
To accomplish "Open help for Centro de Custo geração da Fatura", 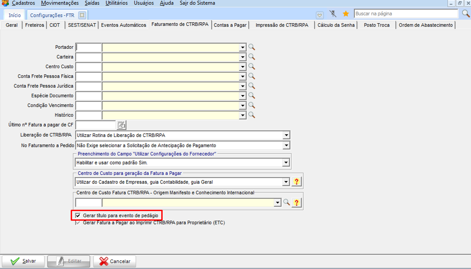I will pyautogui.click(x=296, y=181).
